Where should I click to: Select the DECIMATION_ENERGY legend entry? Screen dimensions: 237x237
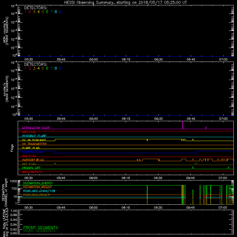[x=38, y=183]
